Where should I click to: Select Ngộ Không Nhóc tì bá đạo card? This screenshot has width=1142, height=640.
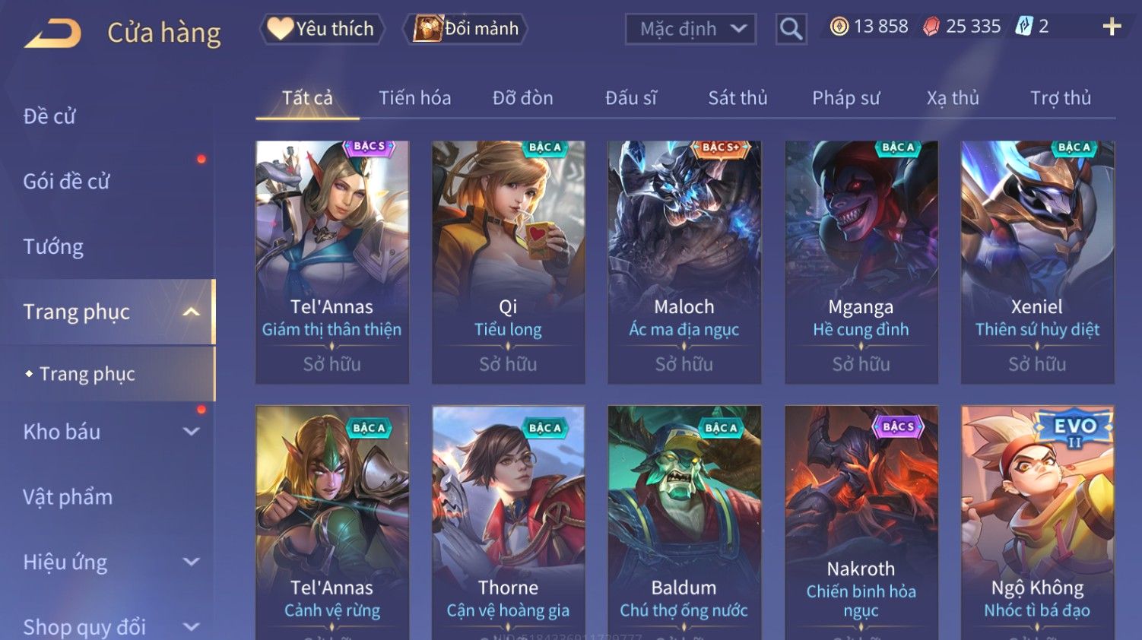[x=1038, y=523]
